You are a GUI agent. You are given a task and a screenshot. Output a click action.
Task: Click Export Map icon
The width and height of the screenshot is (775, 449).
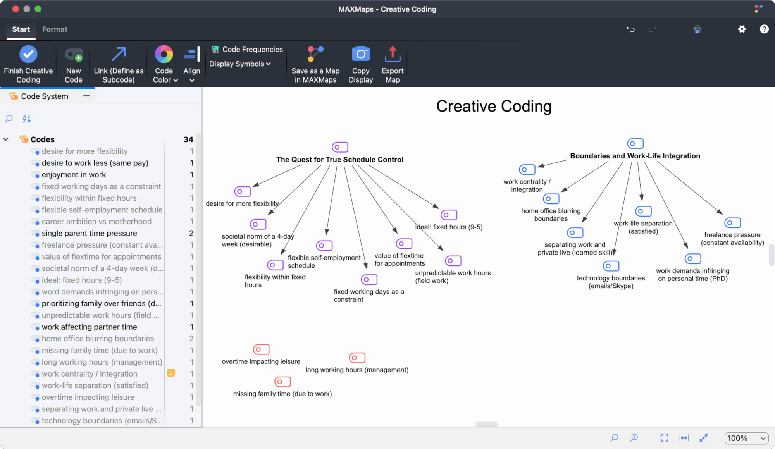pos(393,54)
